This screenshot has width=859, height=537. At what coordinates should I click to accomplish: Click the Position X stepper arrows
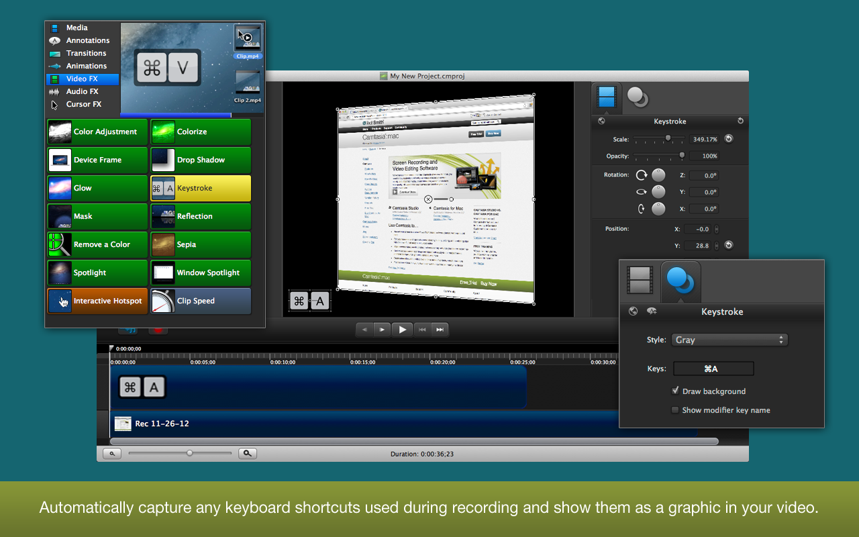coord(717,229)
